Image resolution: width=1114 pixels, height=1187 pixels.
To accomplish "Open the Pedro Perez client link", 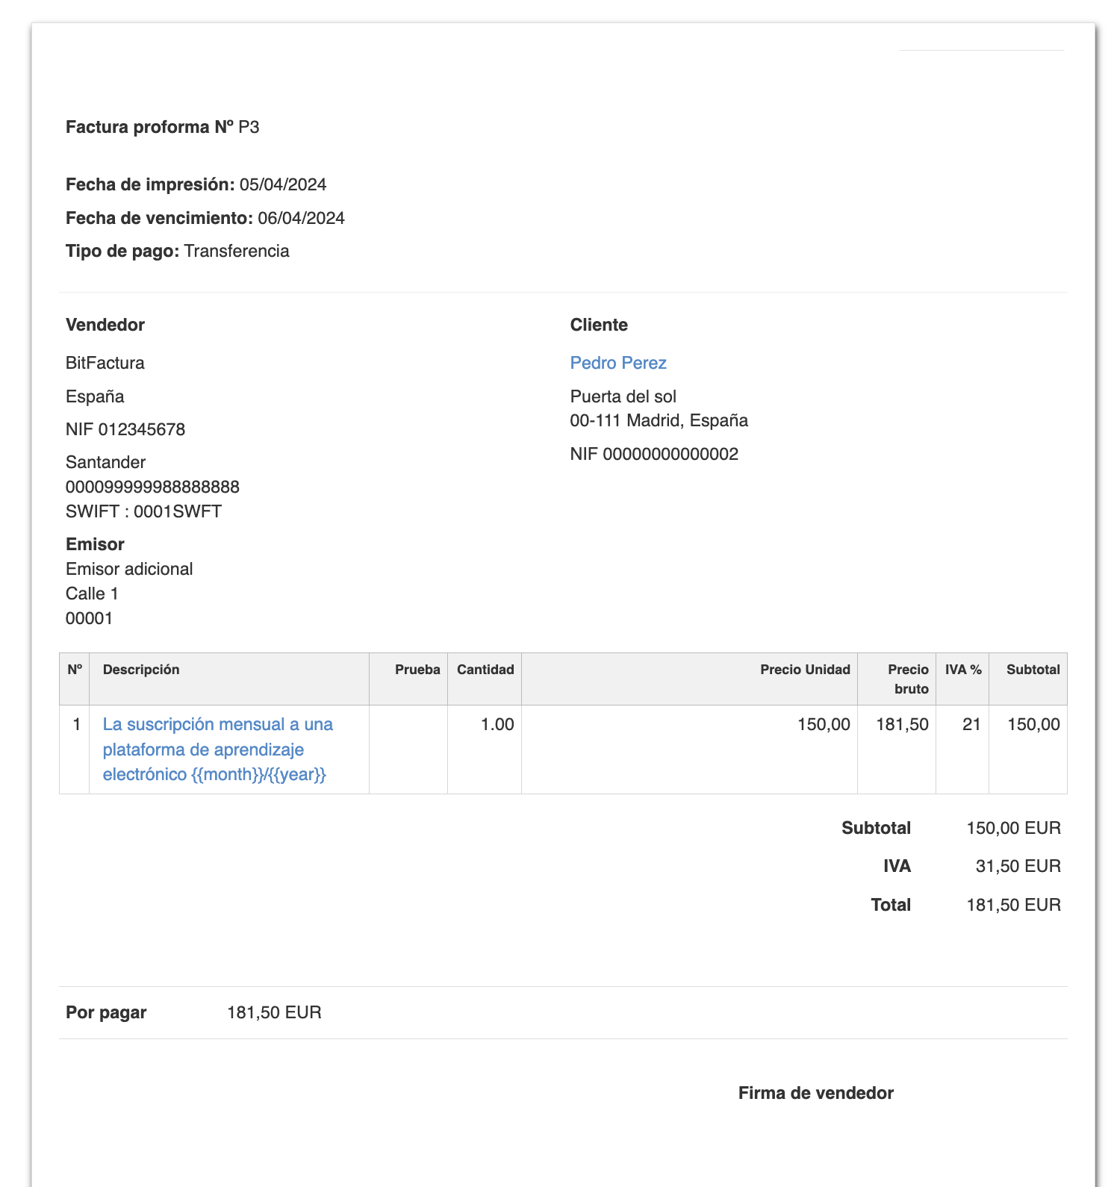I will click(617, 363).
